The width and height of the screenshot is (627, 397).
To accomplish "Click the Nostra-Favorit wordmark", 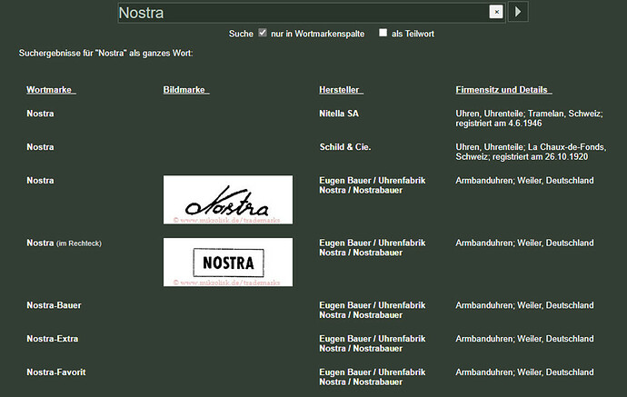I will 56,372.
